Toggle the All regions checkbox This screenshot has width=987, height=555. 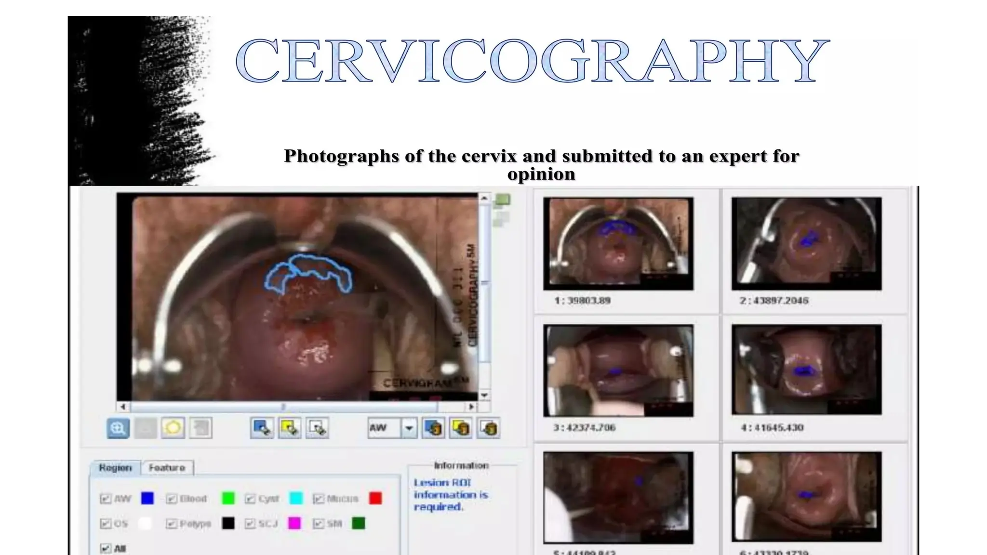(105, 548)
